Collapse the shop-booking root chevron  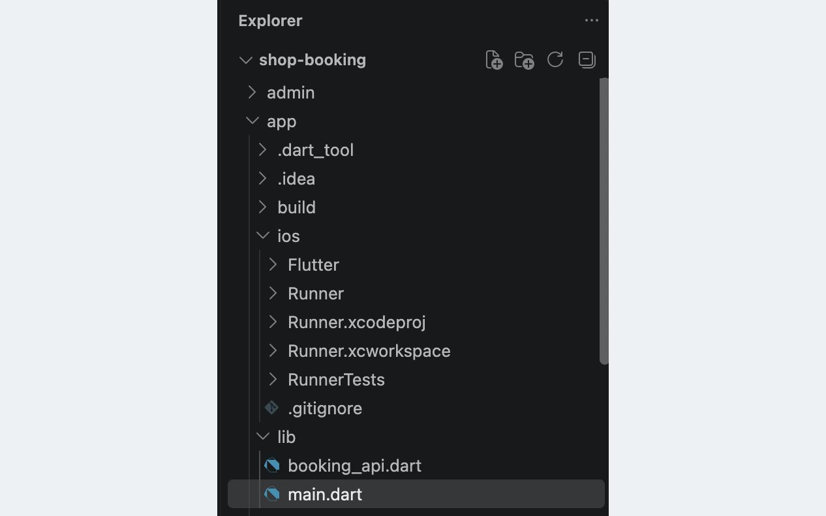point(246,60)
